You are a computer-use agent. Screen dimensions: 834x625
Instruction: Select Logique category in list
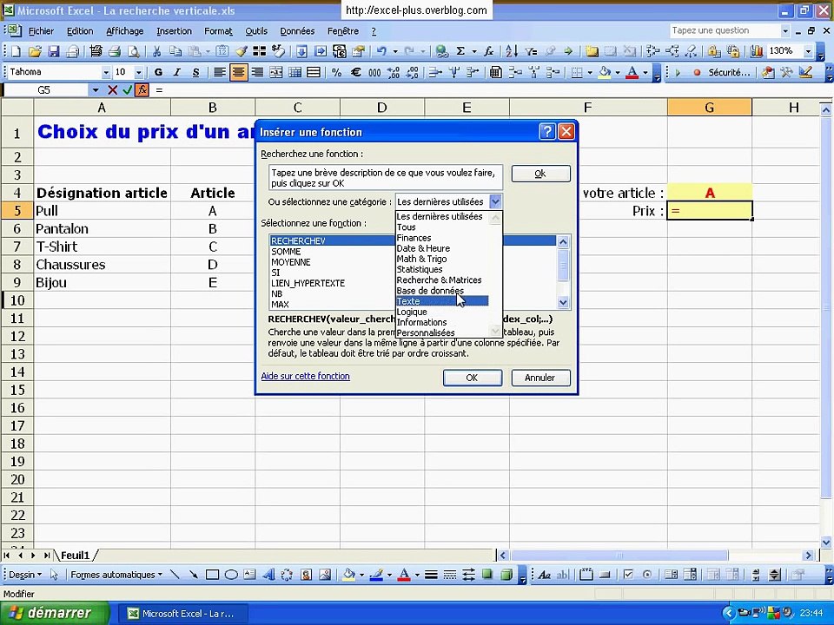(442, 312)
